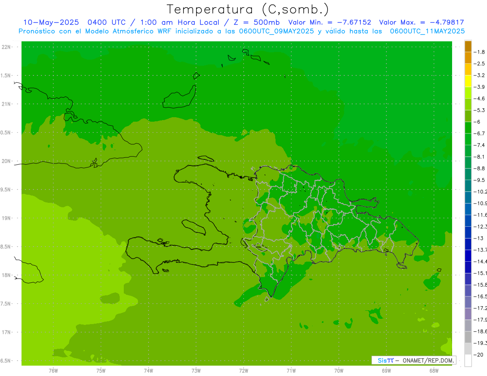The image size is (487, 376).
Task: Click the '73W' longitude label
Action: (196, 371)
